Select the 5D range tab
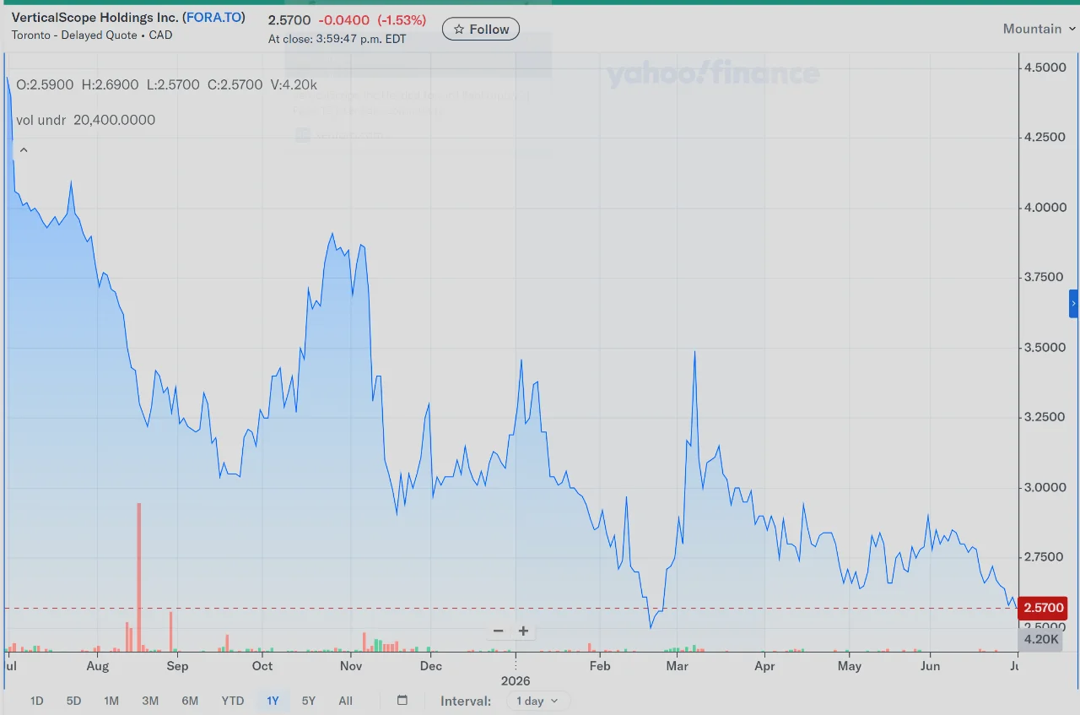 74,701
